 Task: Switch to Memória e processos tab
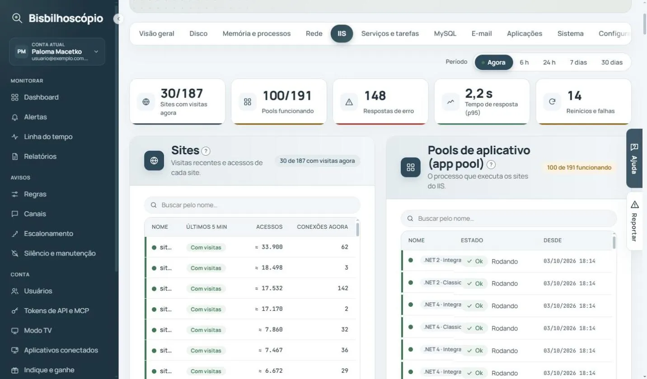click(x=257, y=33)
